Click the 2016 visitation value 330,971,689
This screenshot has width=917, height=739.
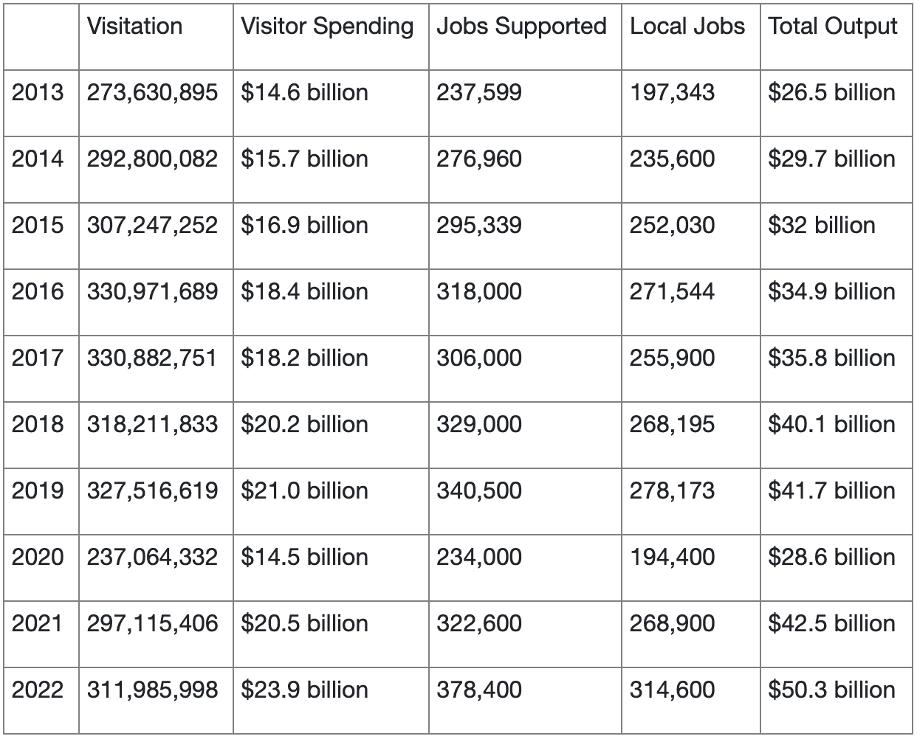pos(153,291)
